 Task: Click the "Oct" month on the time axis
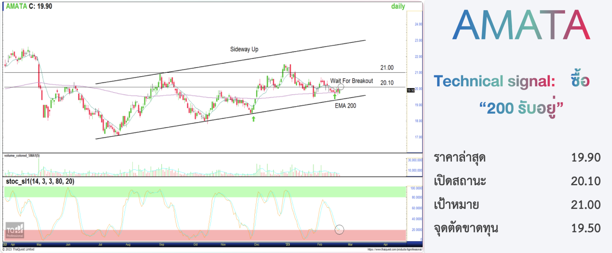(x=196, y=244)
